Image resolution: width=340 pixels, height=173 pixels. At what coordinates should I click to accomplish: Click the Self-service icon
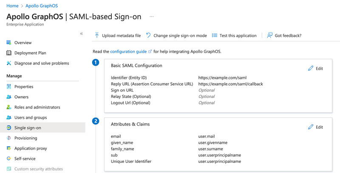[8, 159]
